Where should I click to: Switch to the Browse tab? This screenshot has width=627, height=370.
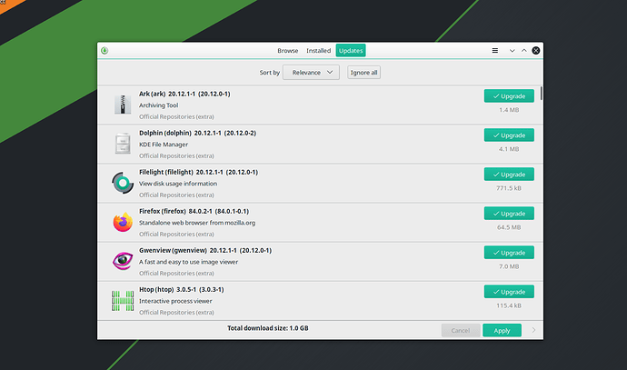click(288, 51)
